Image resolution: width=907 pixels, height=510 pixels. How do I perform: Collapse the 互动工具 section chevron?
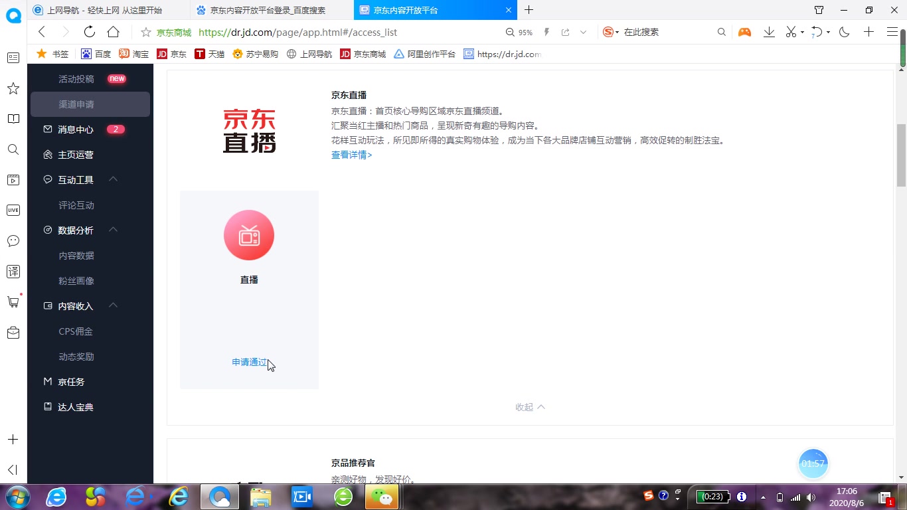113,179
